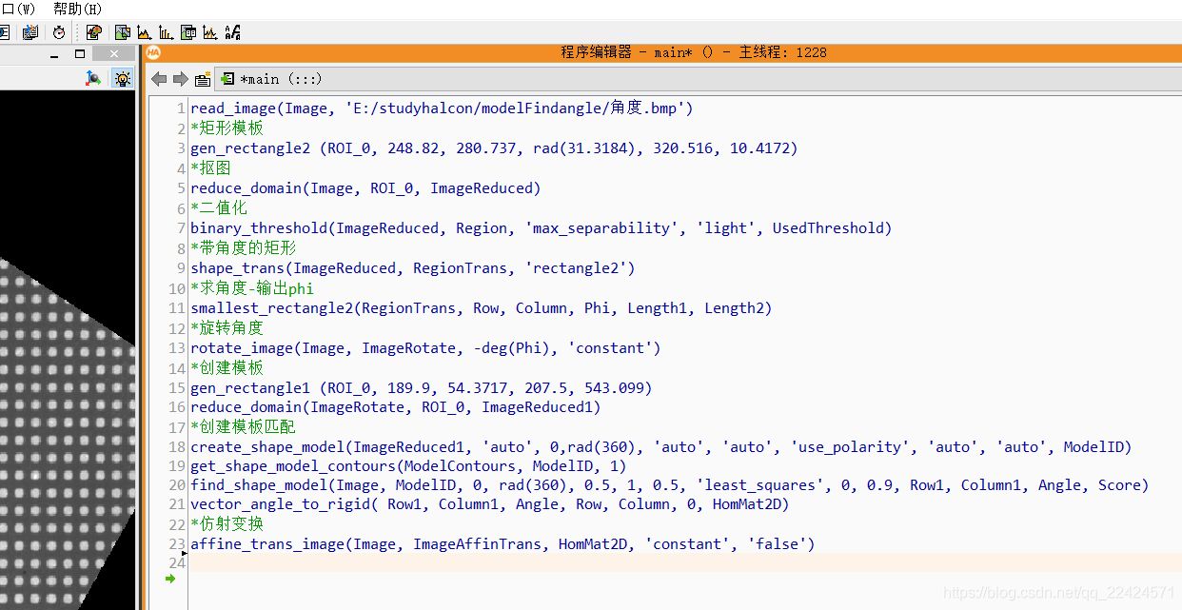Toggle 3D plot mode in graphics window
This screenshot has height=610, width=1182.
click(93, 79)
